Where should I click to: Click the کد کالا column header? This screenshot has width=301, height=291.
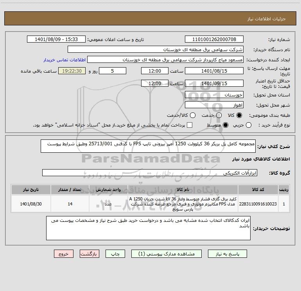click(x=258, y=189)
